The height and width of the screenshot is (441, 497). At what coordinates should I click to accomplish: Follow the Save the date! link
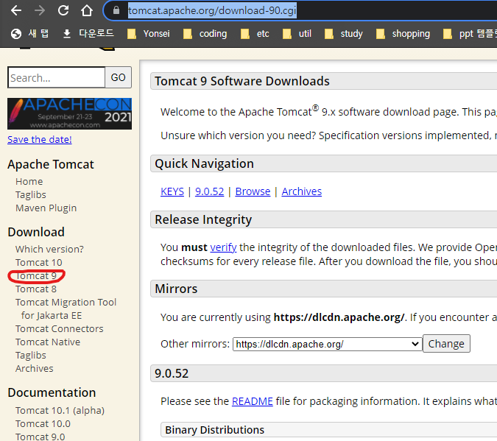[40, 139]
